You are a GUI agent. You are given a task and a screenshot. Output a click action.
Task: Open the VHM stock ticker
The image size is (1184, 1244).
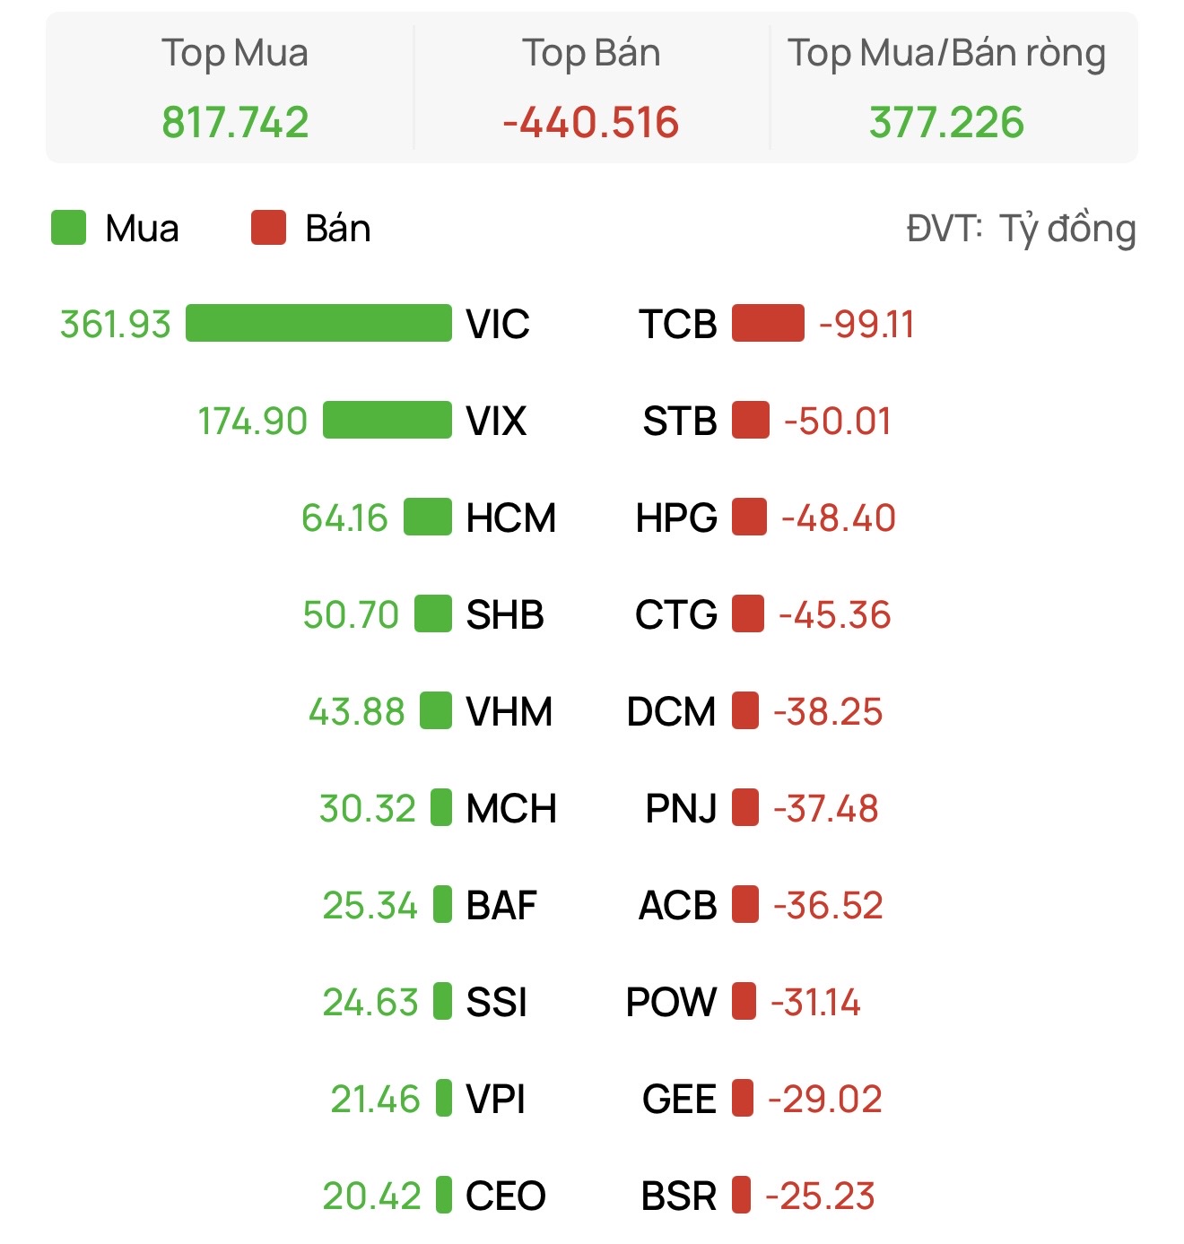pyautogui.click(x=509, y=712)
